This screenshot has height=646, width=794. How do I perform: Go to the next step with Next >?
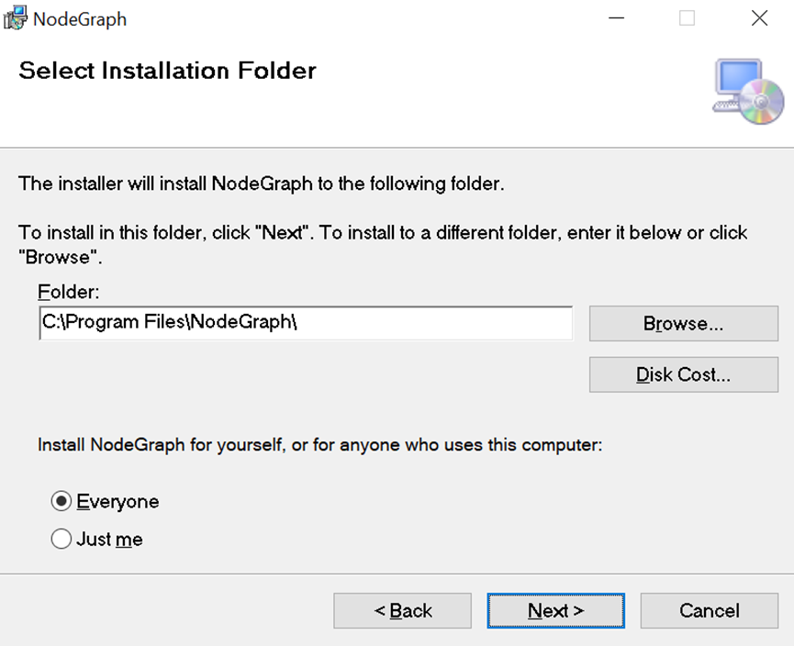pyautogui.click(x=555, y=611)
